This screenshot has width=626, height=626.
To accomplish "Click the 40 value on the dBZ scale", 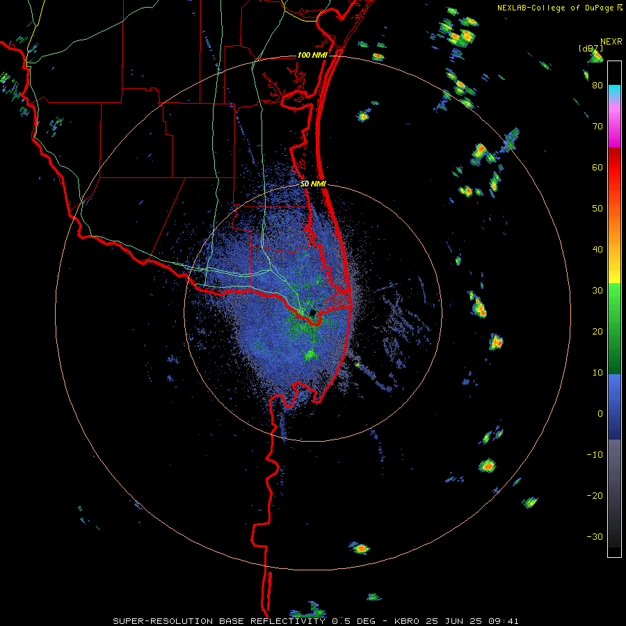I will (x=597, y=250).
